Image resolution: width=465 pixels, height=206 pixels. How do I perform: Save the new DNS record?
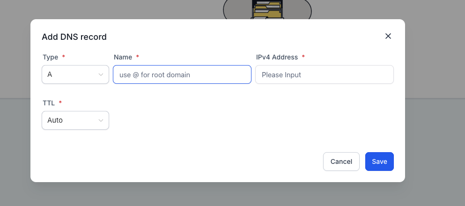coord(379,162)
